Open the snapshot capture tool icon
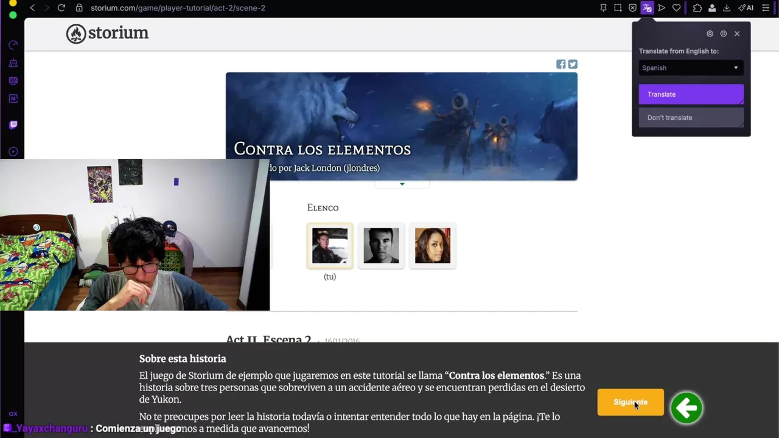 tap(618, 8)
